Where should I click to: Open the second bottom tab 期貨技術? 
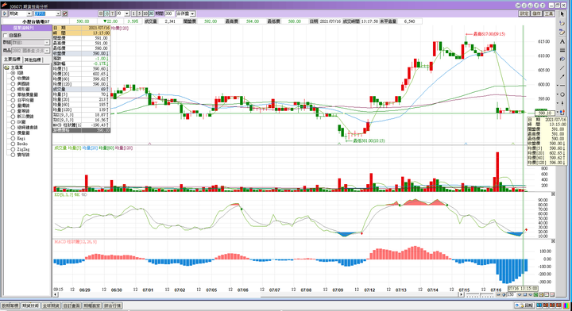click(31, 305)
